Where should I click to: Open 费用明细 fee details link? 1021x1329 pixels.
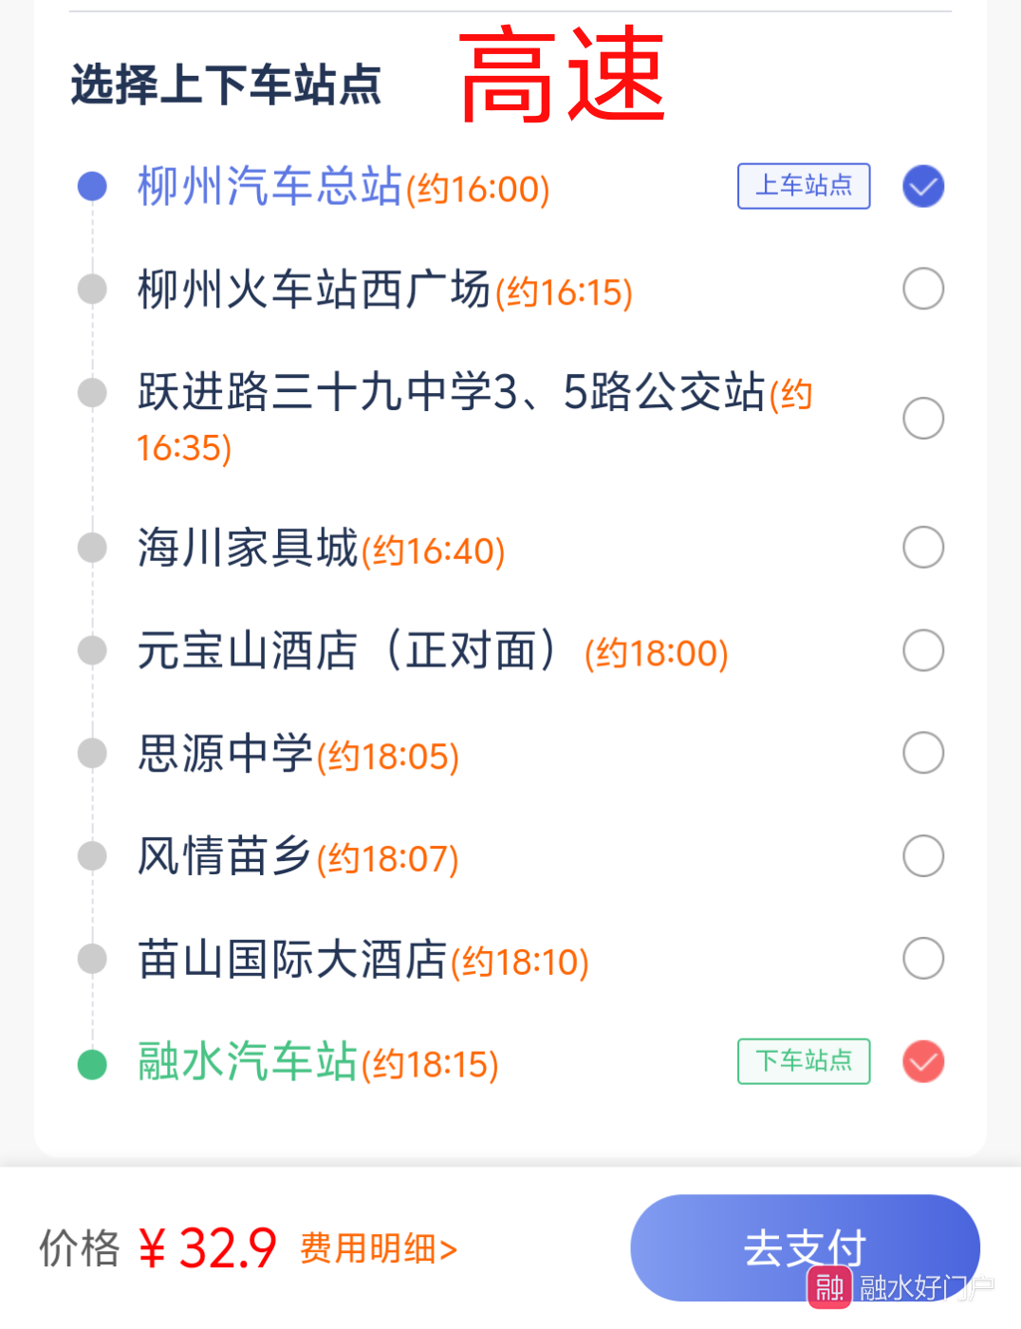[x=379, y=1248]
